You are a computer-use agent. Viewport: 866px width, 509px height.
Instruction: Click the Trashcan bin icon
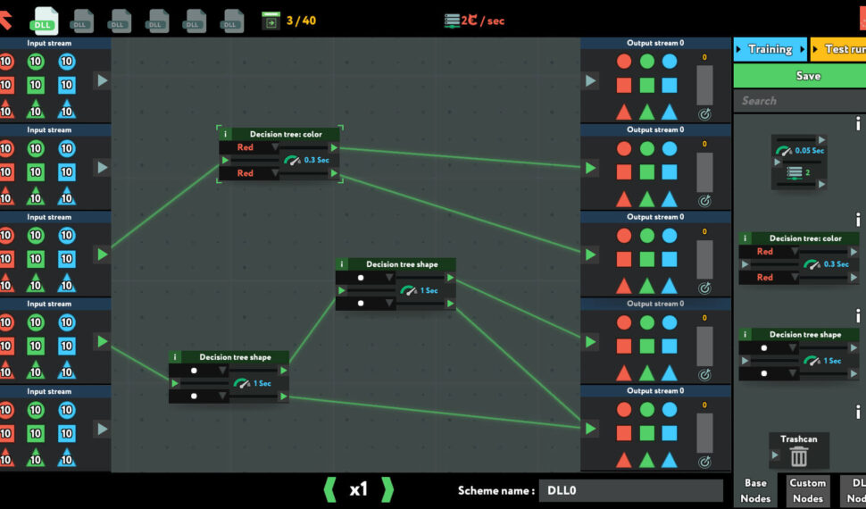tap(798, 456)
